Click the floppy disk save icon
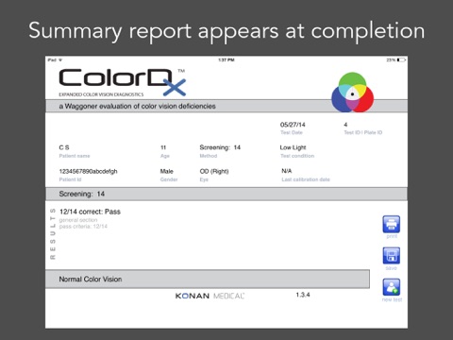Image resolution: width=453 pixels, height=340 pixels. 391,256
